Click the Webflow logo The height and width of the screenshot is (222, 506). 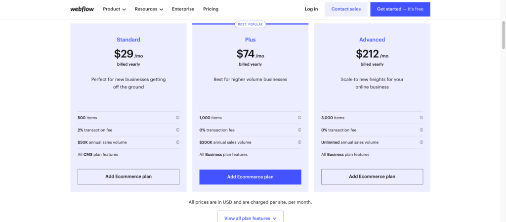[x=82, y=9]
